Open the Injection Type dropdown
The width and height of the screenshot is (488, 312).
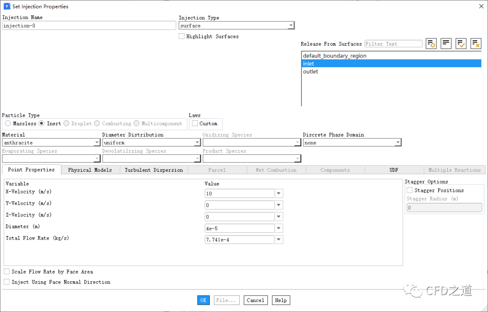(291, 26)
